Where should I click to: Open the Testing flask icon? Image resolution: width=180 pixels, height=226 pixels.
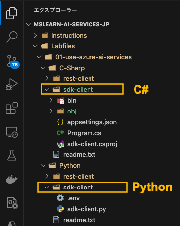(x=12, y=155)
